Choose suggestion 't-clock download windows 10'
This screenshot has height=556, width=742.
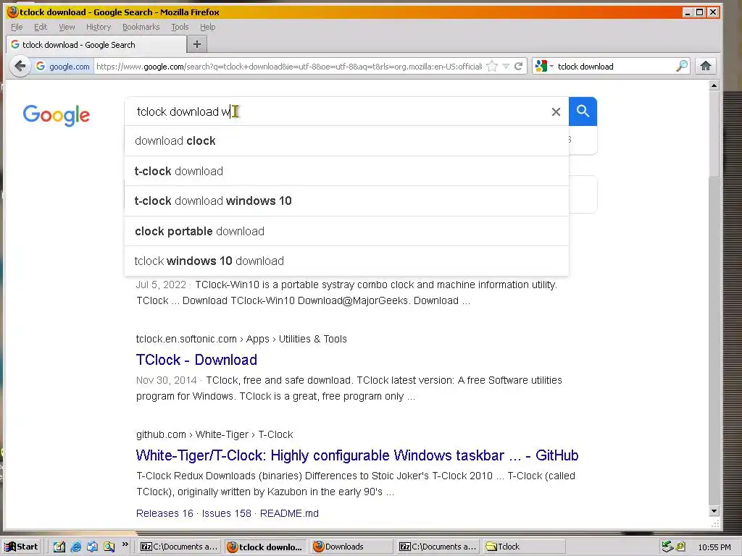coord(346,201)
